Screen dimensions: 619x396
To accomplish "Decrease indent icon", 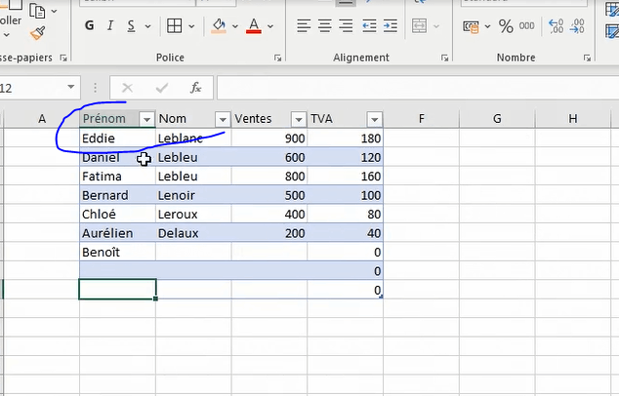I will [369, 26].
